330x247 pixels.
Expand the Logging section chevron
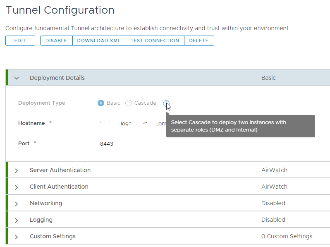click(x=17, y=220)
